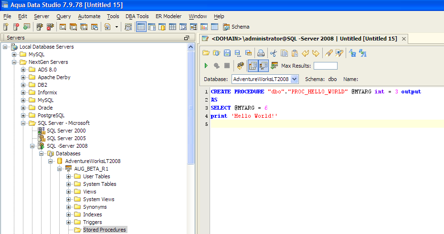Expand the PostgreSQL folder
The image size is (444, 234).
point(23,116)
